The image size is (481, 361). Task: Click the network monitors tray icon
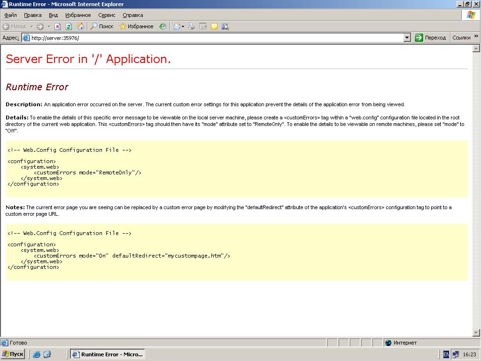point(456,354)
